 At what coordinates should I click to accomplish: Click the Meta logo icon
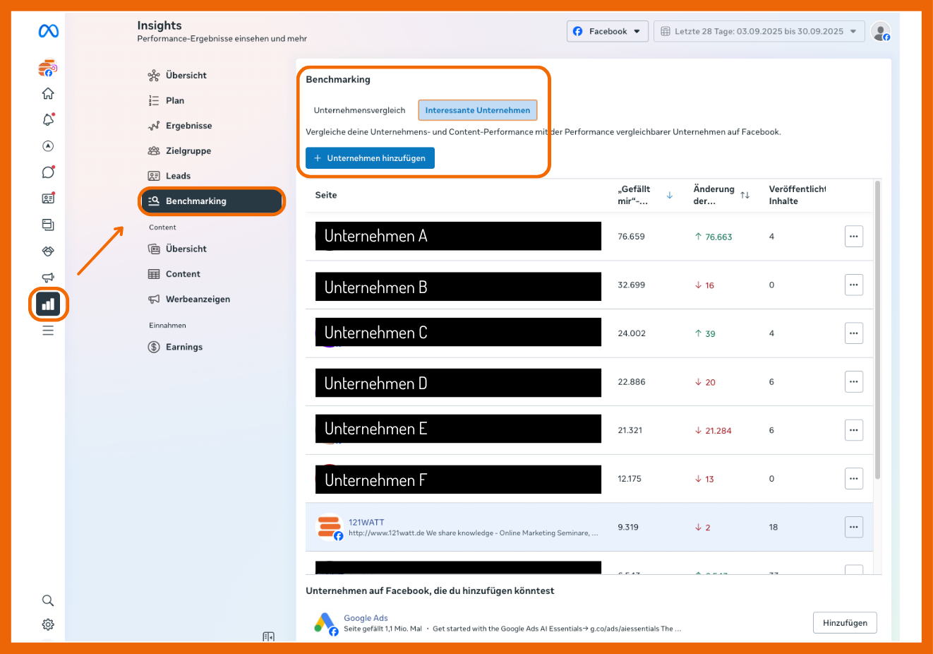point(49,31)
